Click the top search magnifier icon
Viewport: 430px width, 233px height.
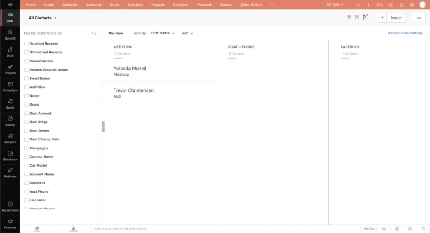click(x=358, y=5)
